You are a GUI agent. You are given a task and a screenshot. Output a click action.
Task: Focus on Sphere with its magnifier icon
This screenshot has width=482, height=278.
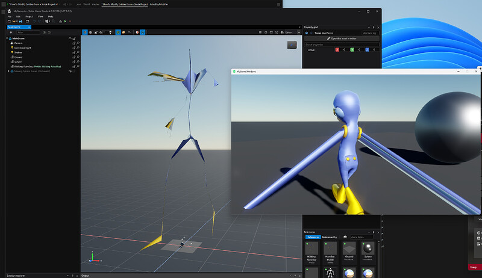[78, 61]
